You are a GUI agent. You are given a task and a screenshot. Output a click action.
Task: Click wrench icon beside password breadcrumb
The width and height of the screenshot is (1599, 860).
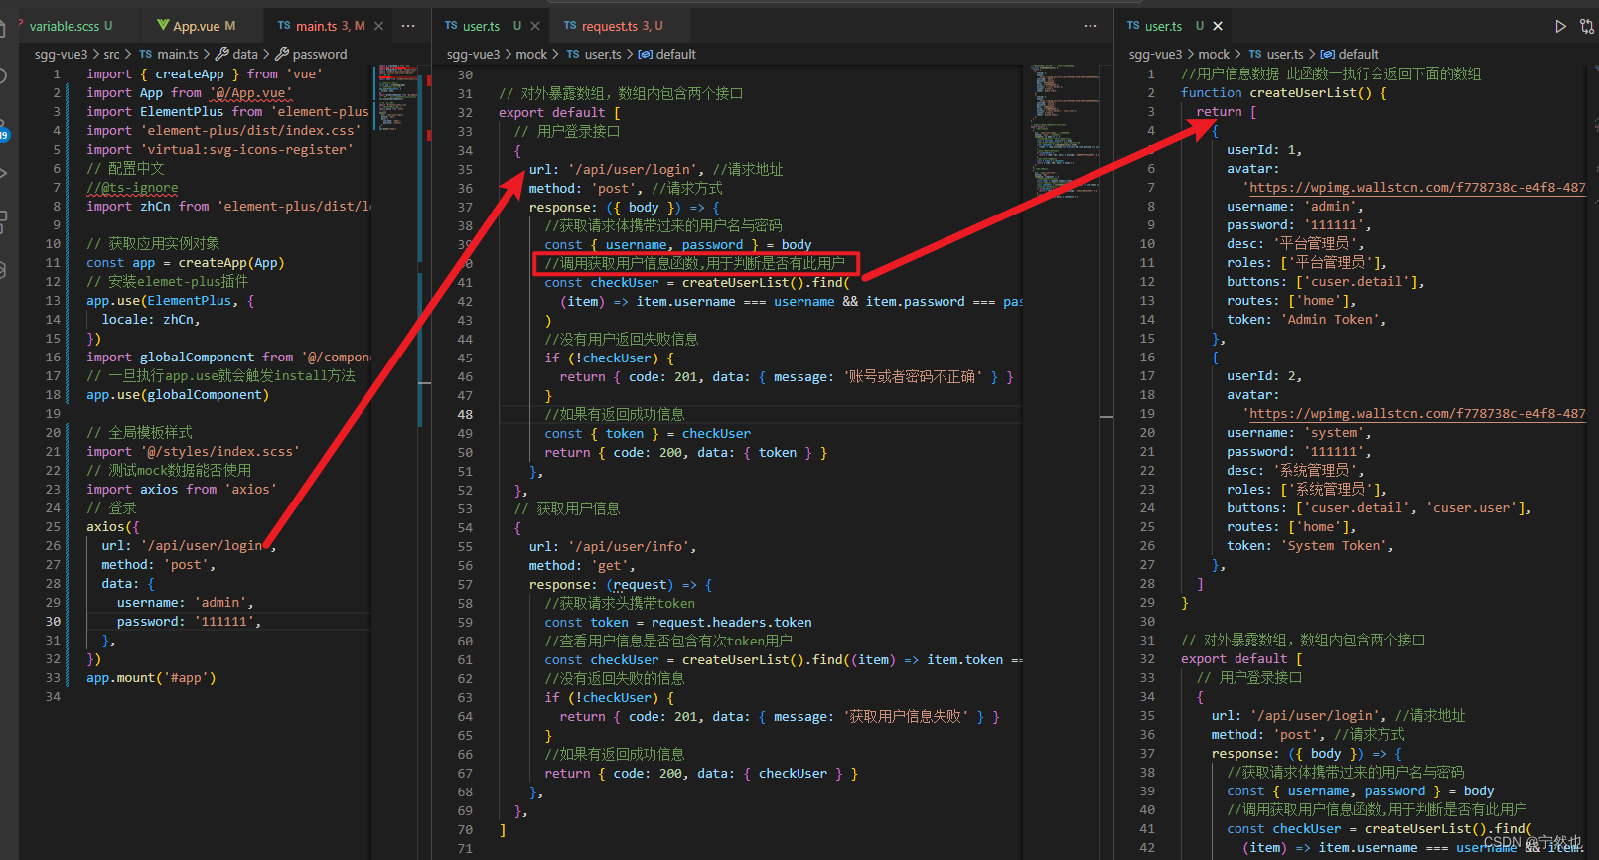(282, 54)
